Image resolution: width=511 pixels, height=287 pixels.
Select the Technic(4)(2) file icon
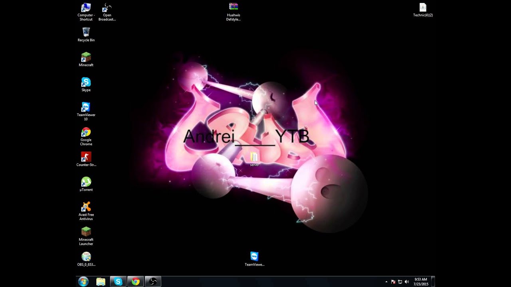coord(423,10)
